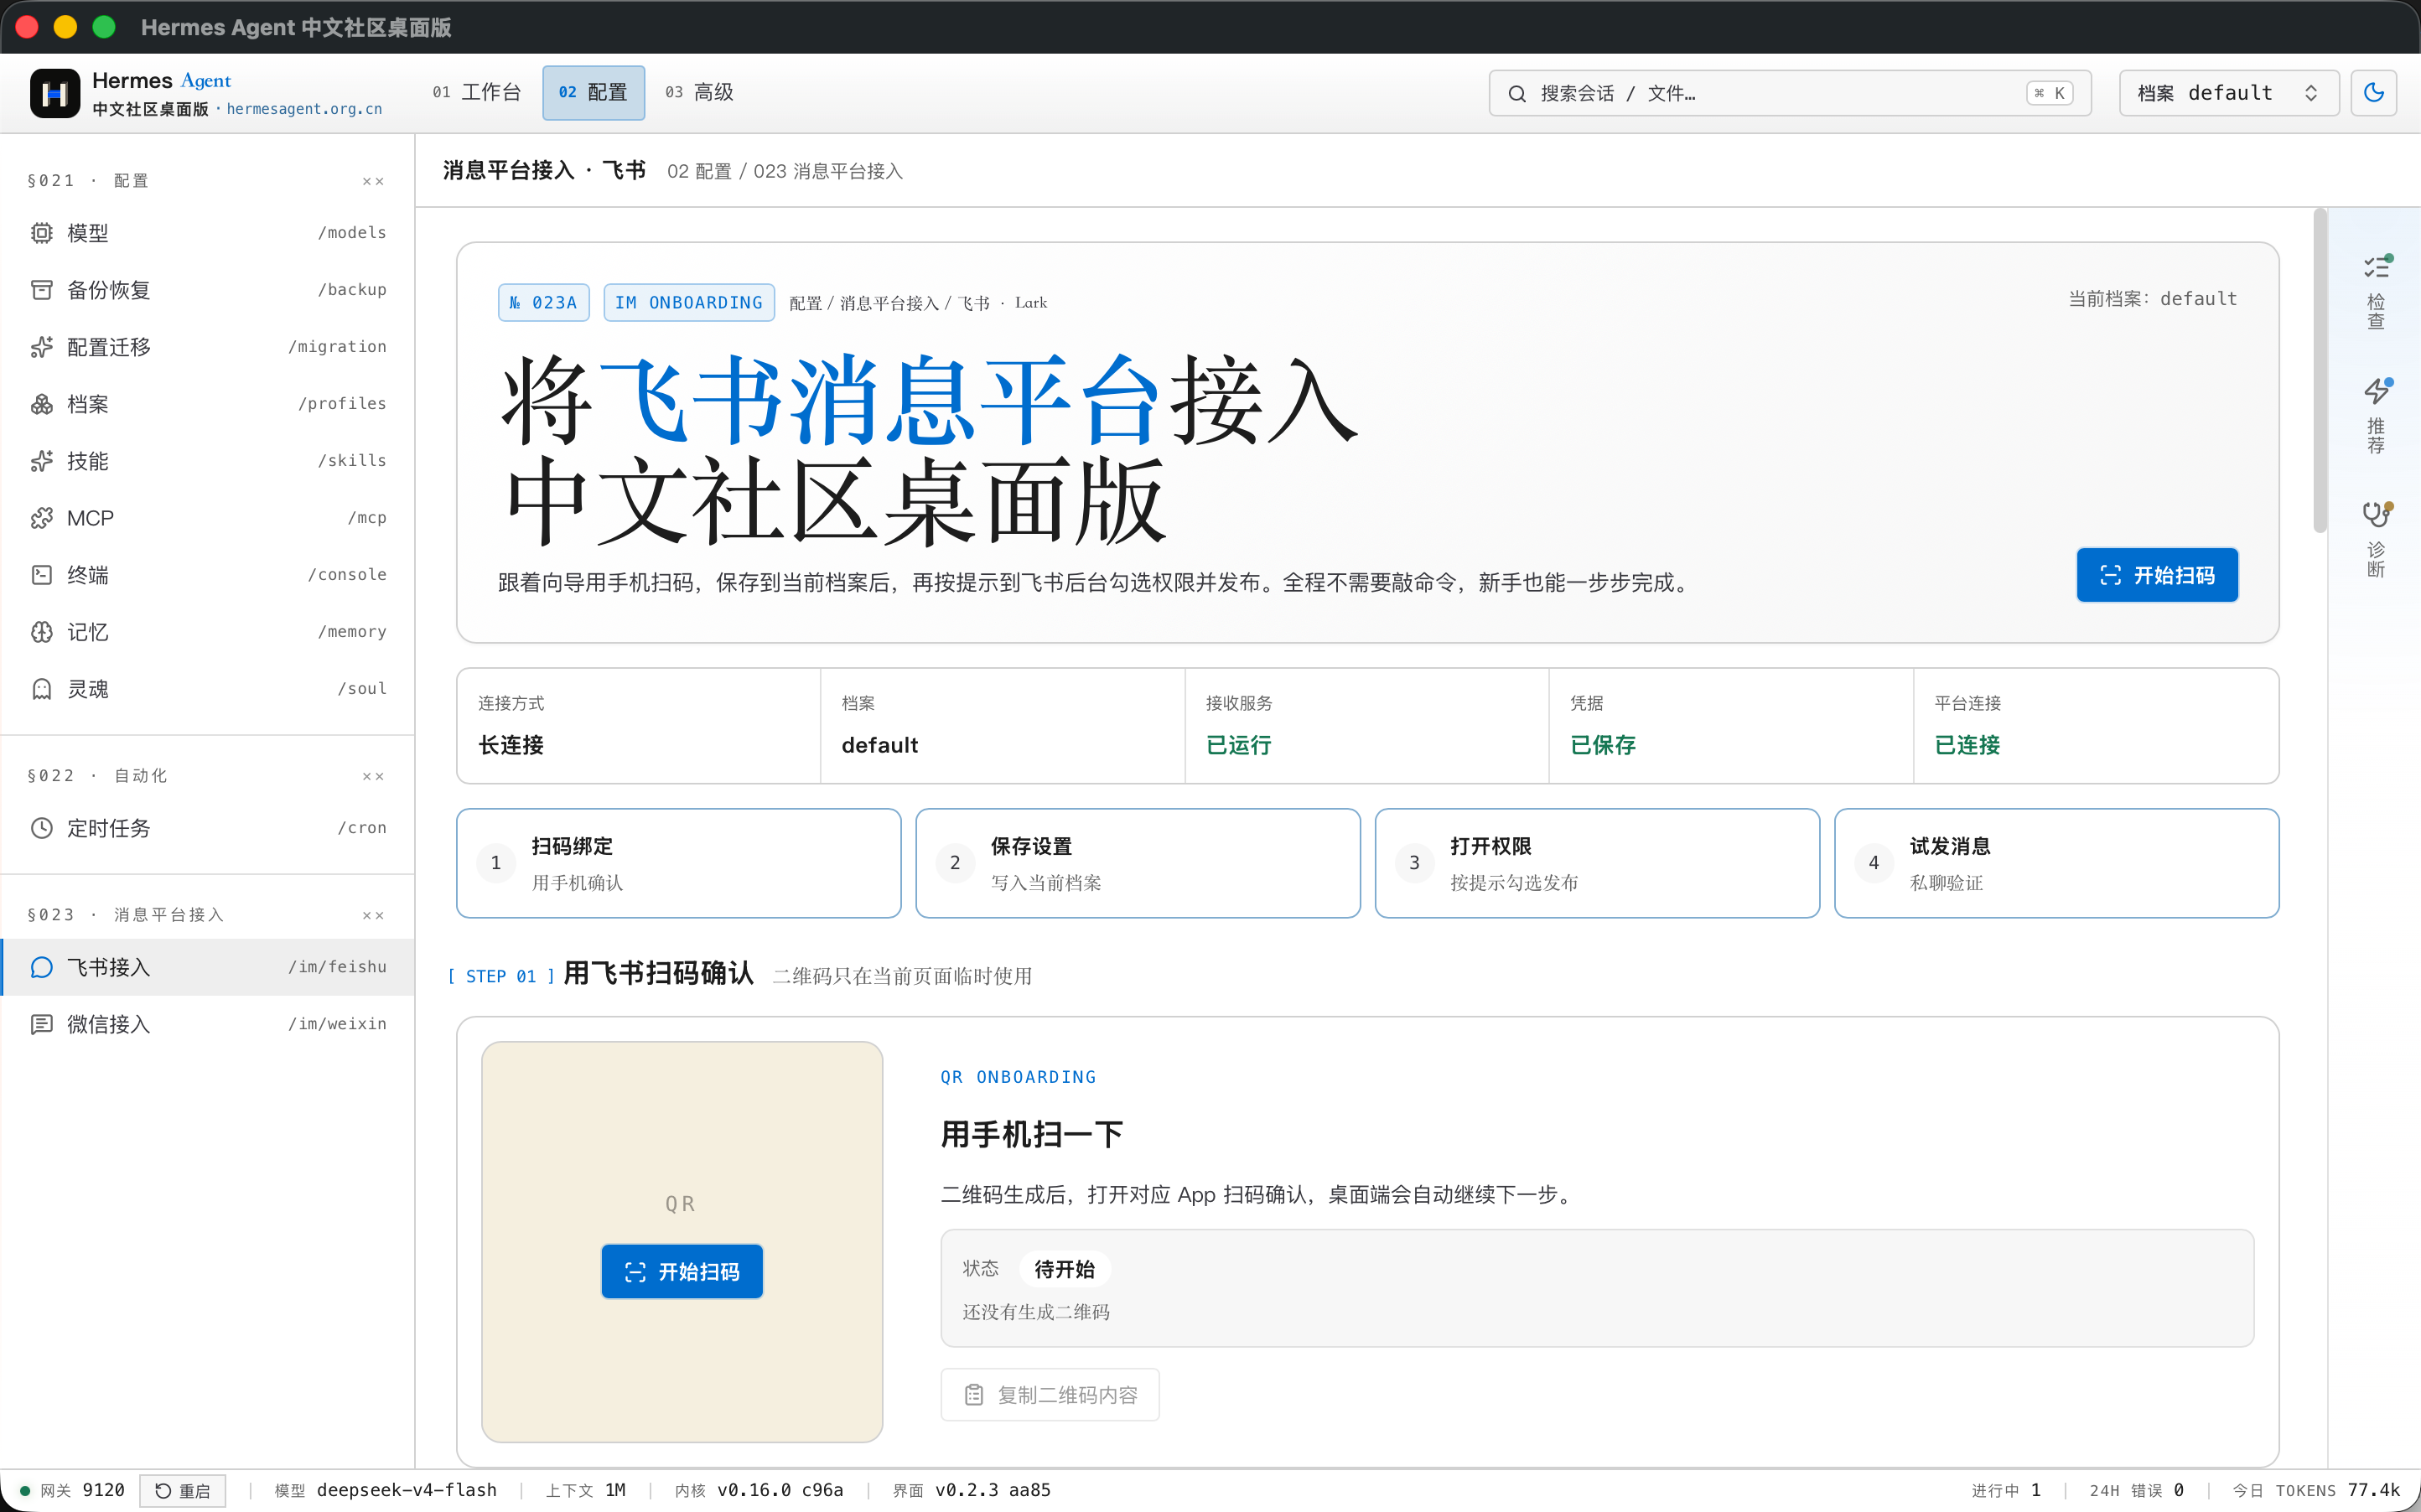
Task: Click 重启 restart button in status bar
Action: click(183, 1490)
